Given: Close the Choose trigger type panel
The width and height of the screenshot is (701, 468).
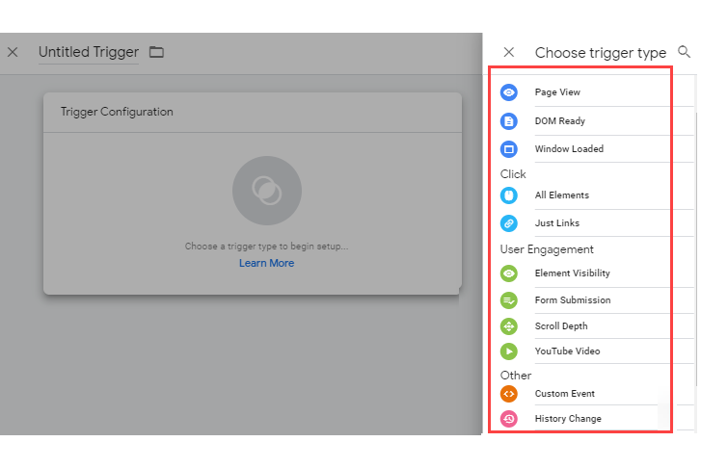Looking at the screenshot, I should [509, 52].
